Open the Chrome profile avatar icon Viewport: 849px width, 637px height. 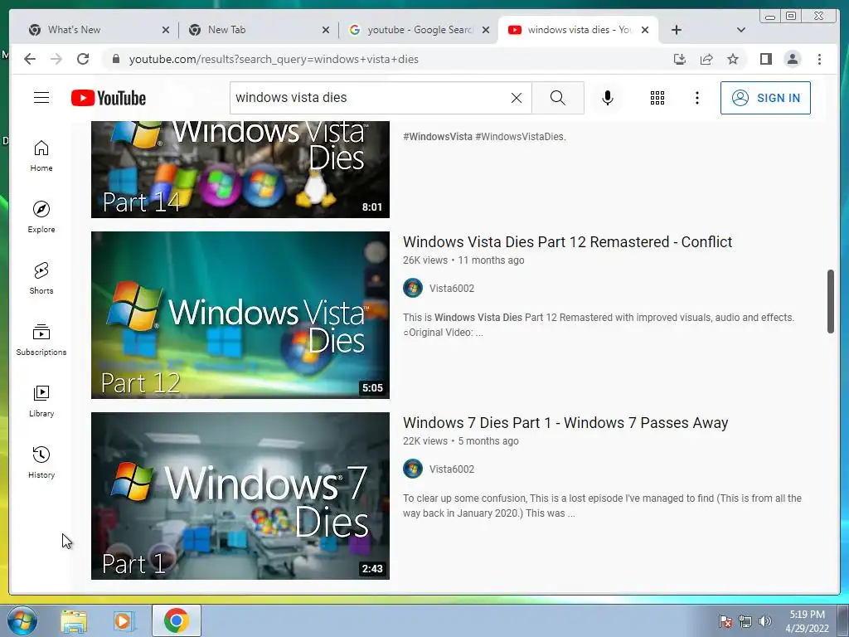click(792, 59)
